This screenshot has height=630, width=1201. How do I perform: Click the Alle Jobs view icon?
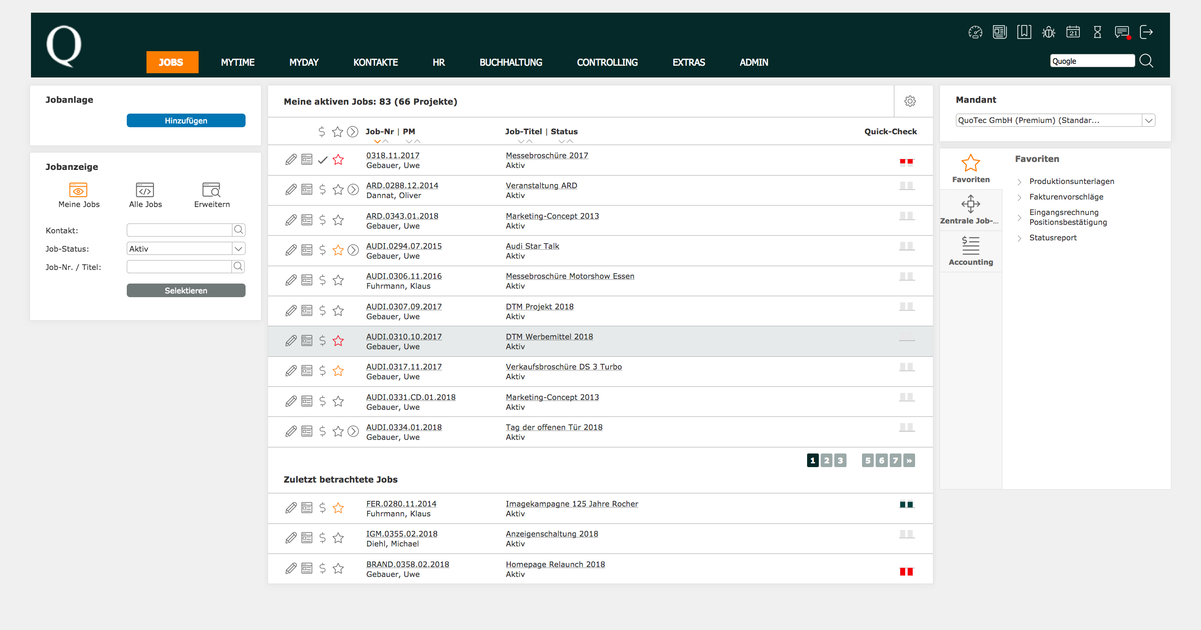pyautogui.click(x=145, y=190)
